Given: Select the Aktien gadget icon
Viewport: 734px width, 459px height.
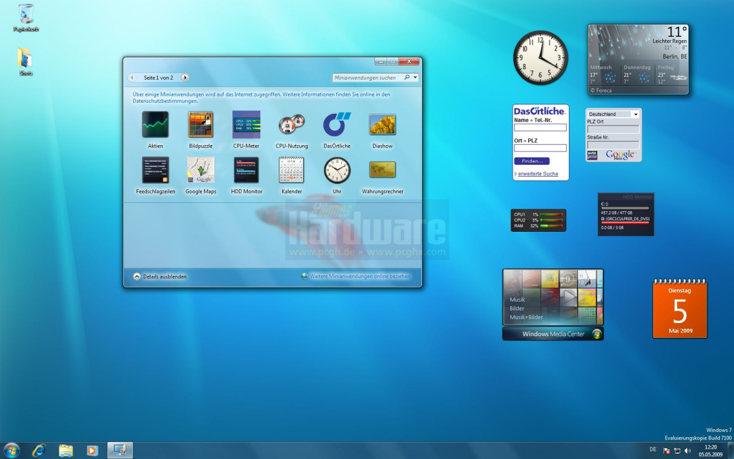Looking at the screenshot, I should 155,125.
